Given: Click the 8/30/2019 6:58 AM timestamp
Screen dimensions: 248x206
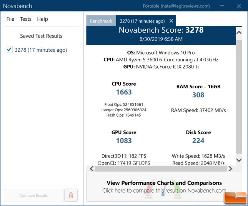Looking at the screenshot, I should point(161,39).
